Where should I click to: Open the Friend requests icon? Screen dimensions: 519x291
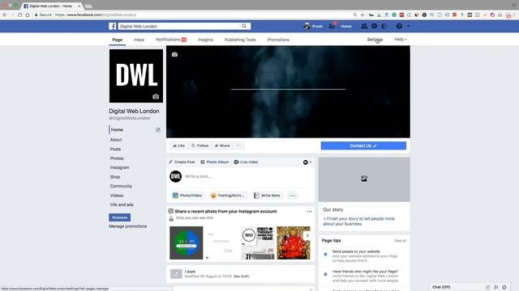tap(364, 26)
